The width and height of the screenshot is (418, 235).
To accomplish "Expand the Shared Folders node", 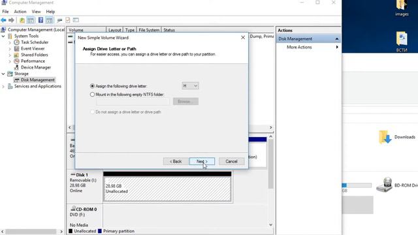I will [10, 55].
